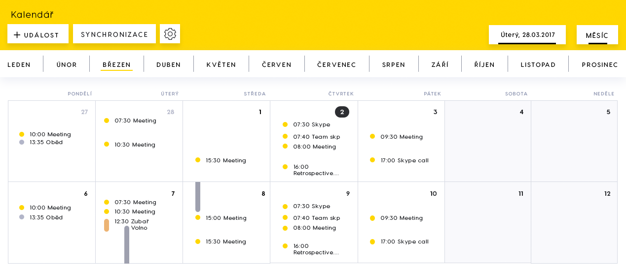Switch to the Leden month tab
The height and width of the screenshot is (272, 626).
tap(19, 64)
